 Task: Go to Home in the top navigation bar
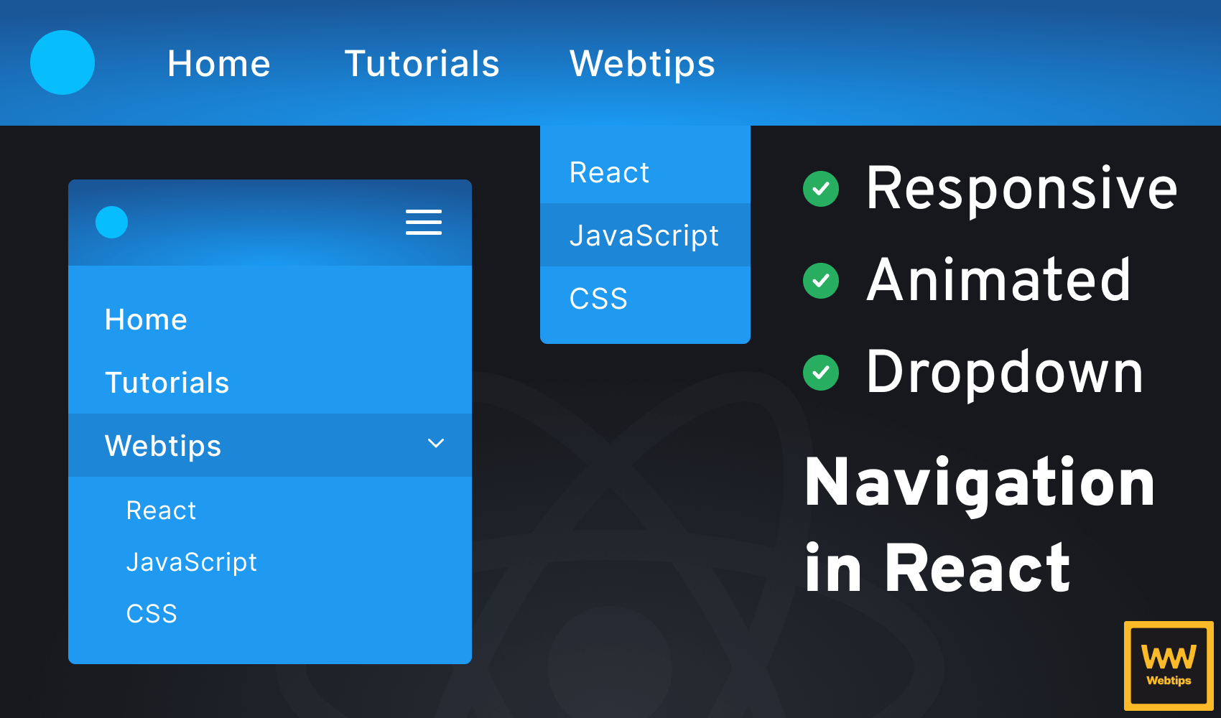pos(219,63)
